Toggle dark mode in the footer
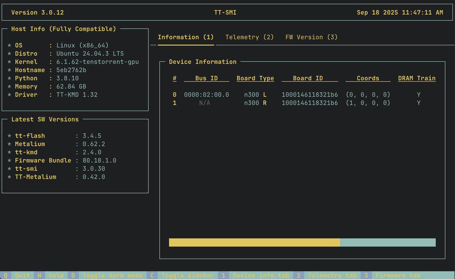Viewport: 455px width, 279px height. (x=113, y=276)
